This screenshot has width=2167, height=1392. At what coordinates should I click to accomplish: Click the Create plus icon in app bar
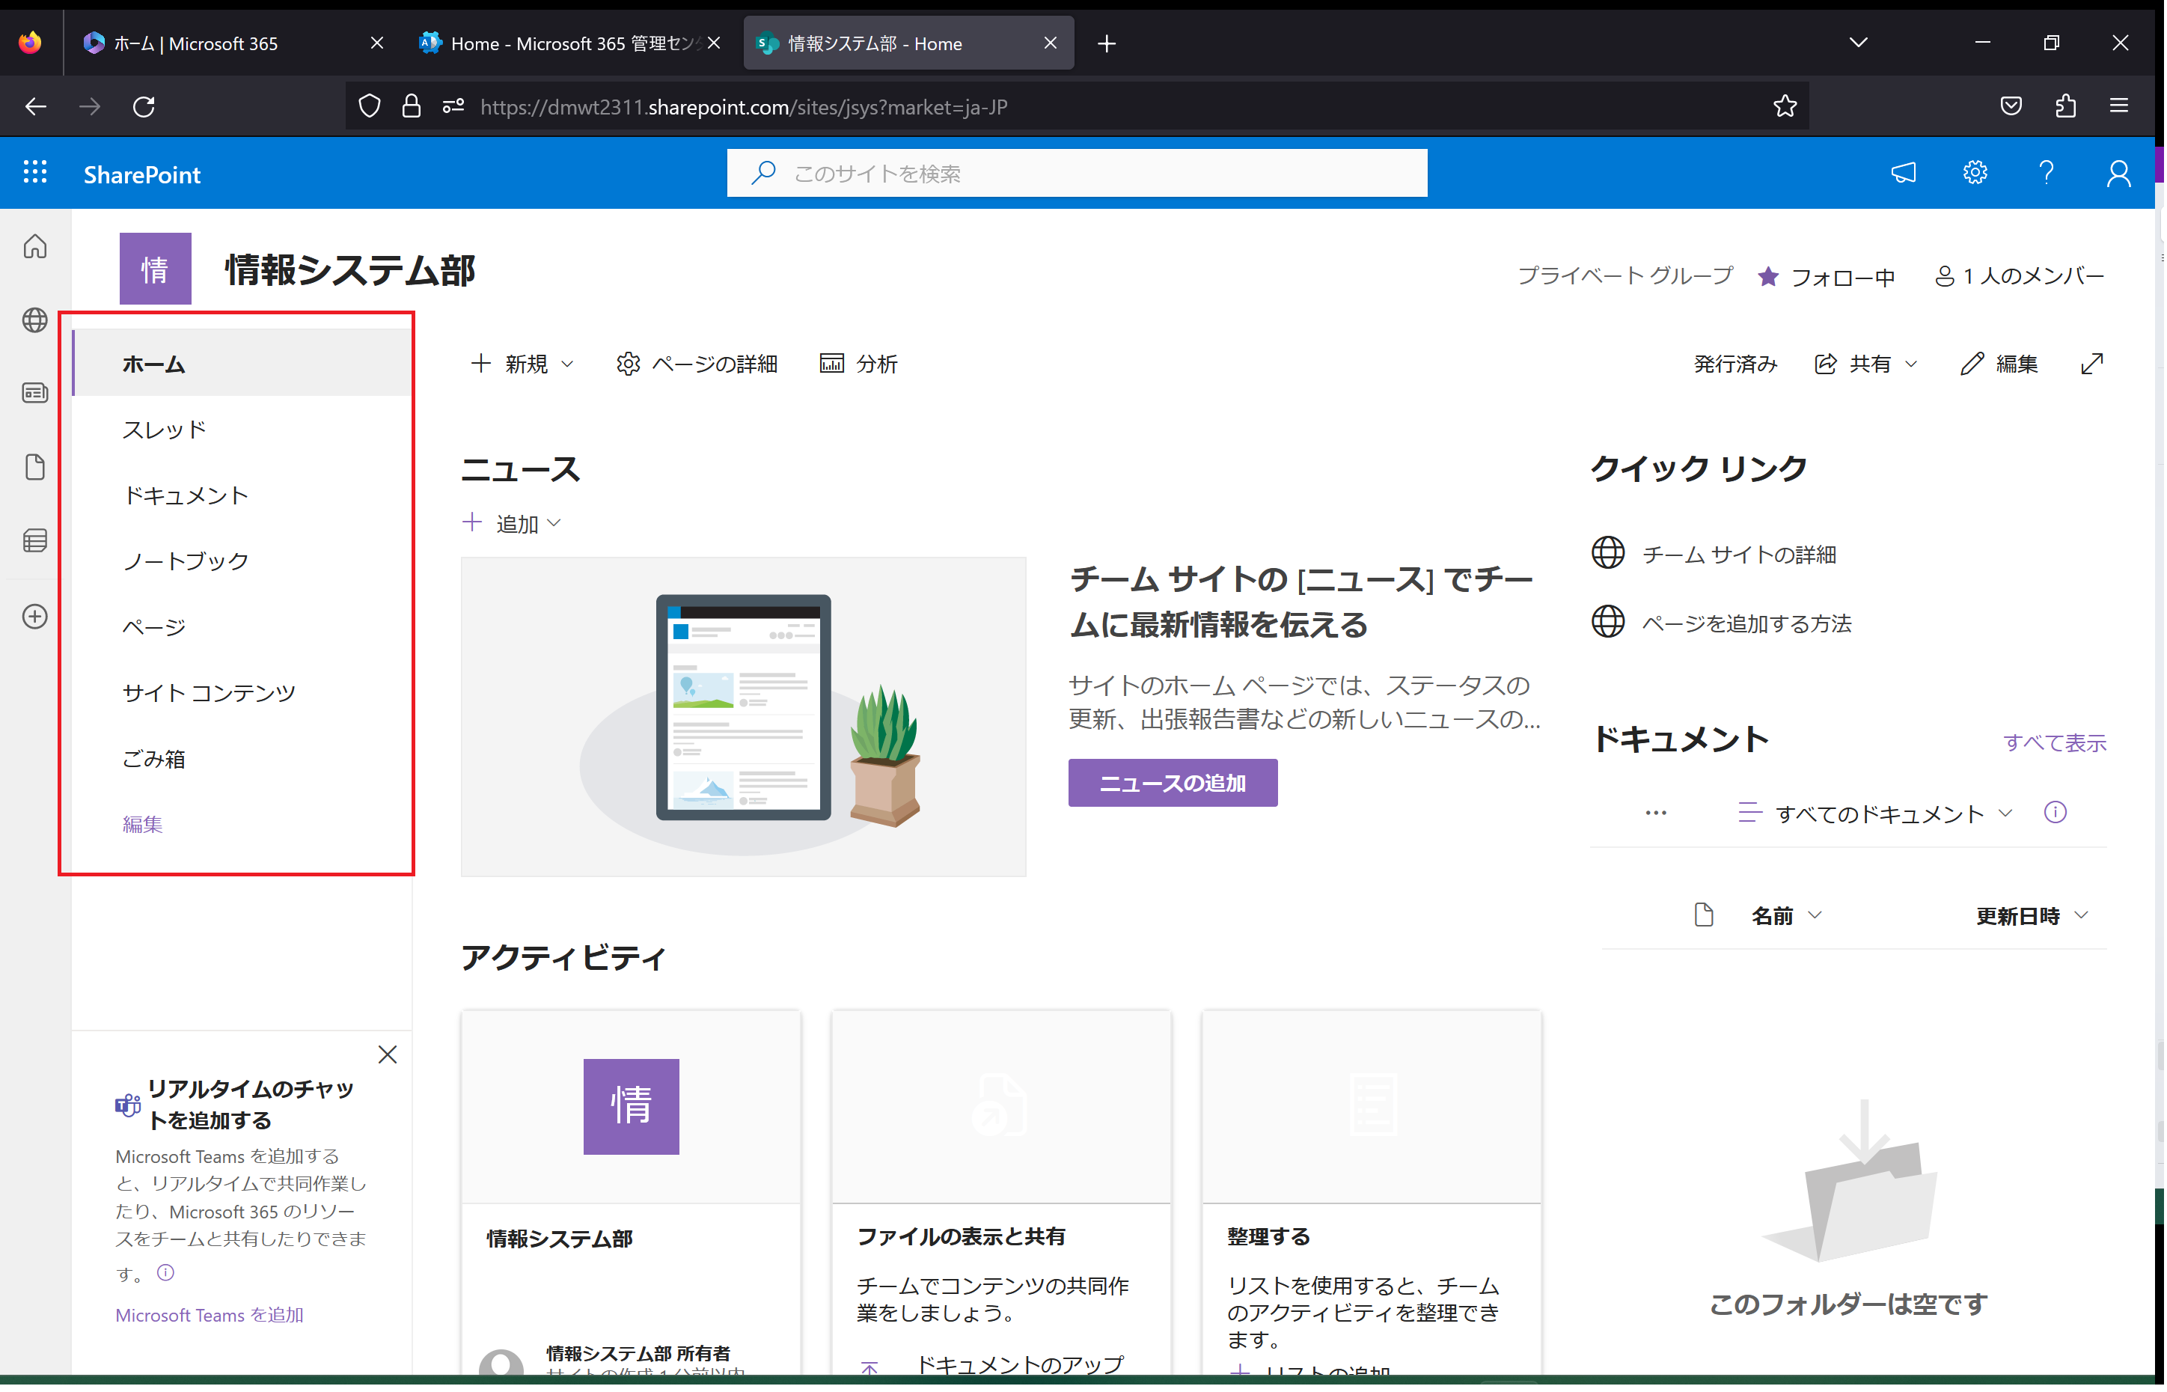35,617
